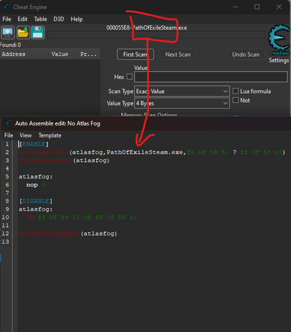Click the Undo Scan button
The height and width of the screenshot is (332, 291).
[246, 54]
